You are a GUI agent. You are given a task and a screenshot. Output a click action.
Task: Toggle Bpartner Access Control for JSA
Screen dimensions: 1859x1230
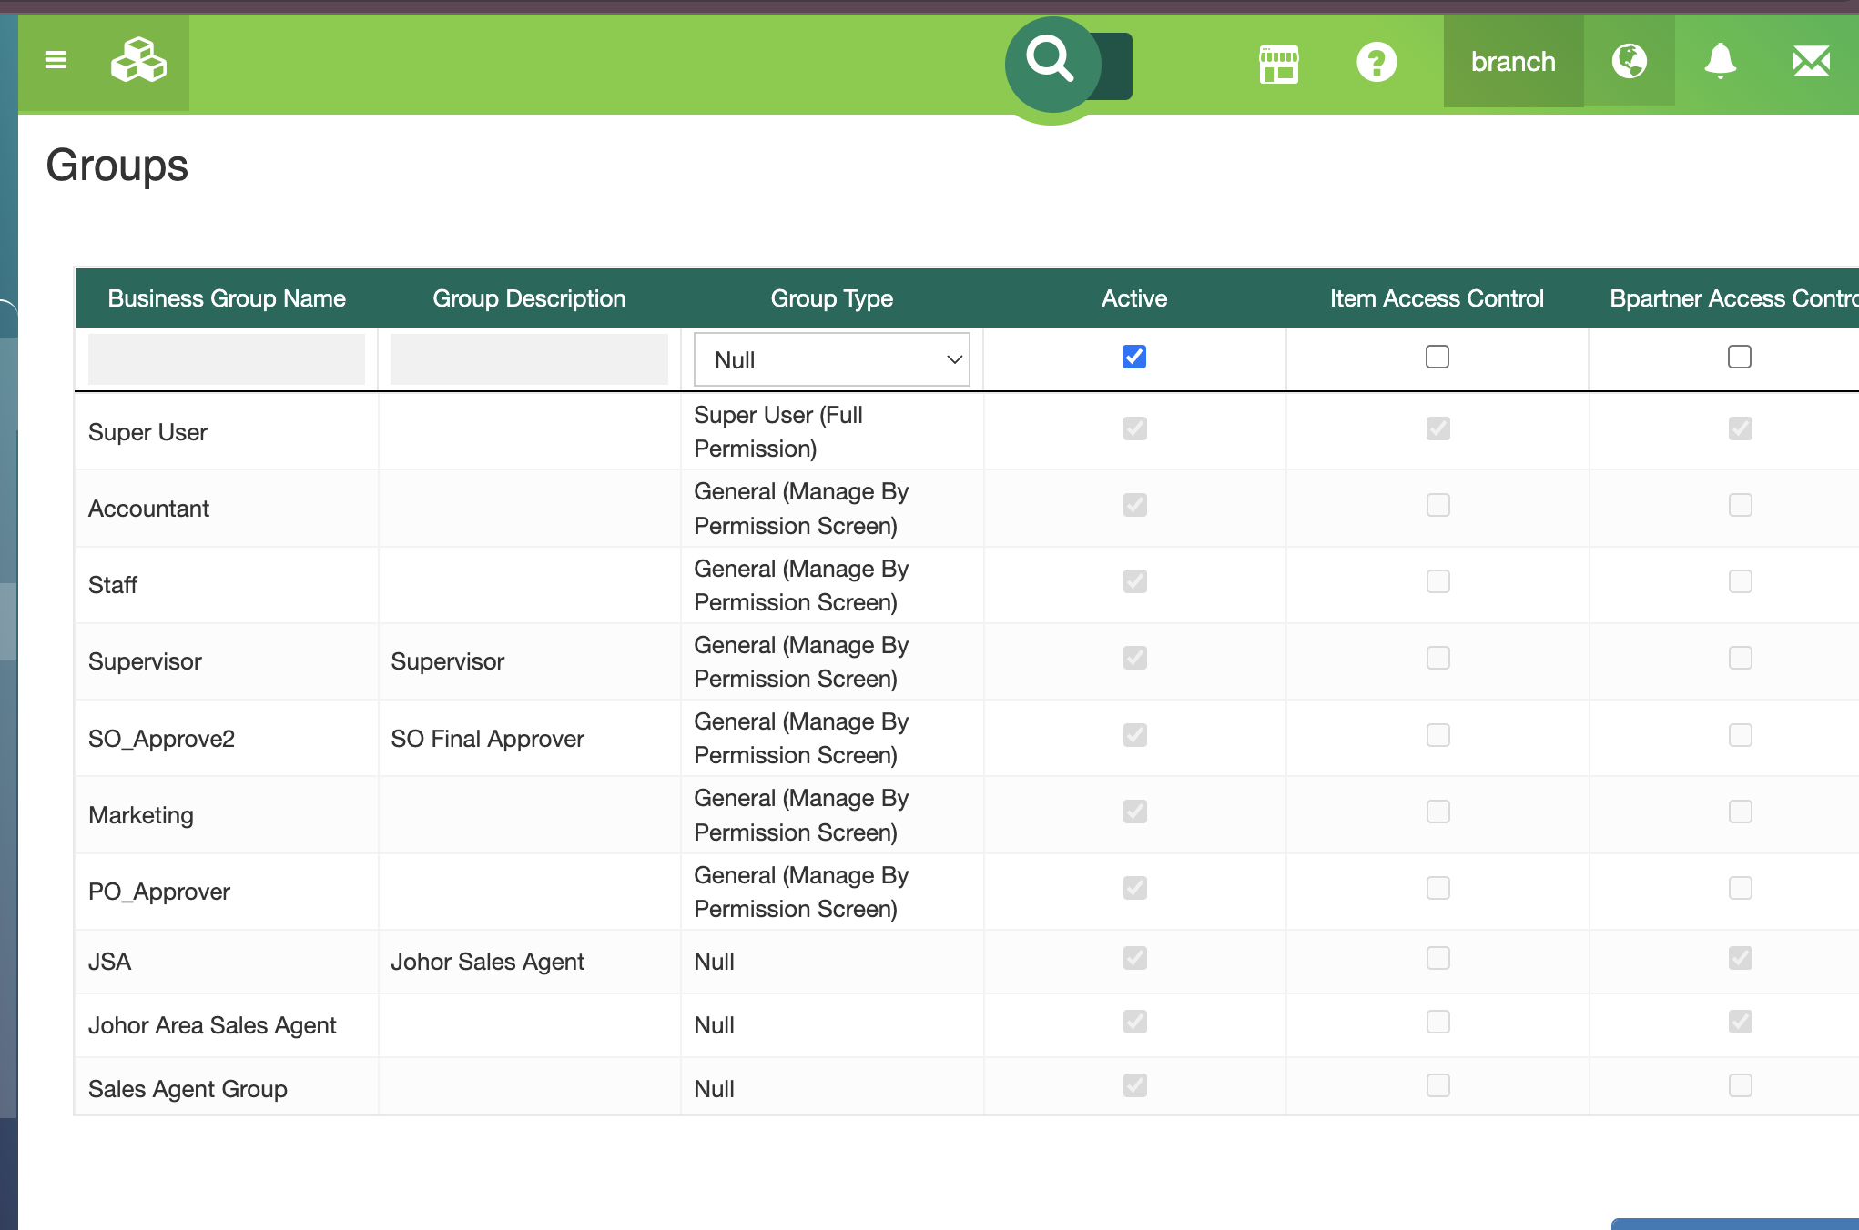coord(1740,958)
